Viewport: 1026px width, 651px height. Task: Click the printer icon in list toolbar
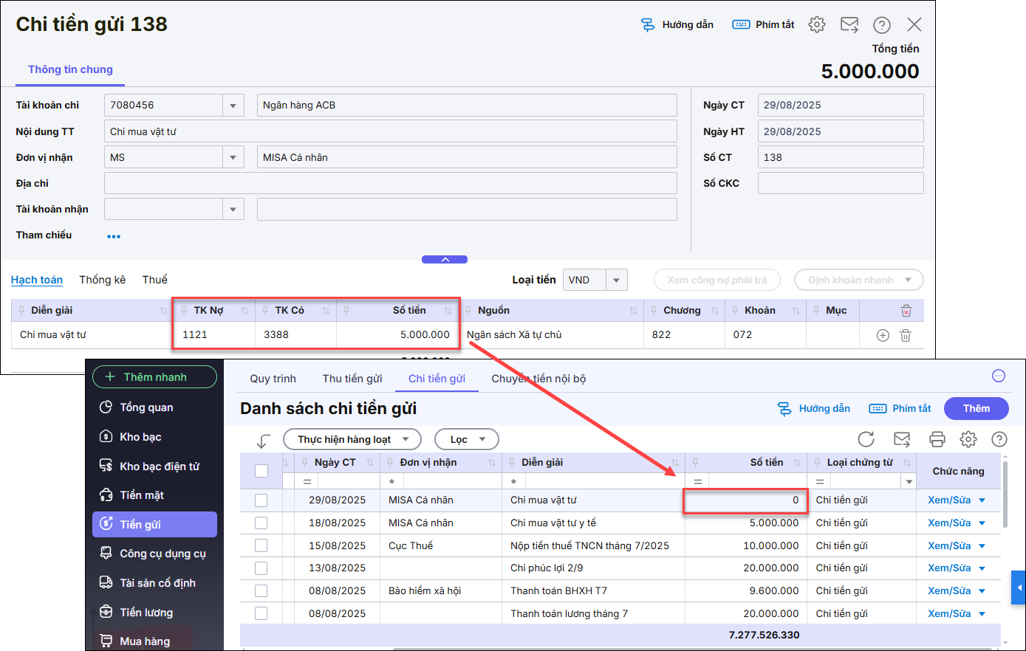click(x=937, y=440)
